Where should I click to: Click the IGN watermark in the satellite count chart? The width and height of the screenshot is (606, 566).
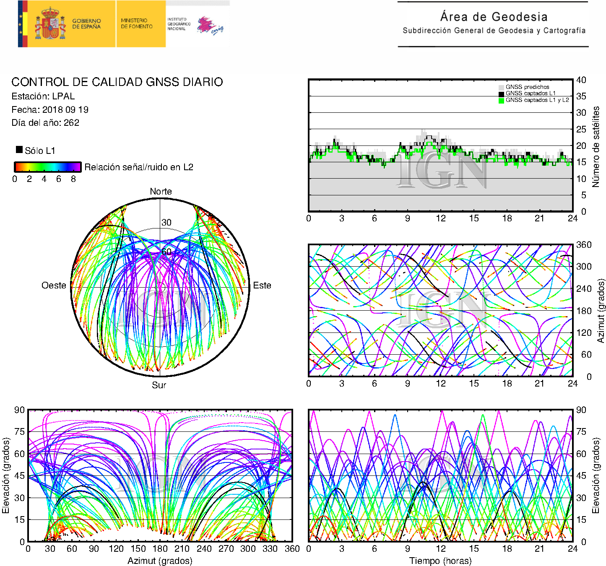pyautogui.click(x=442, y=170)
